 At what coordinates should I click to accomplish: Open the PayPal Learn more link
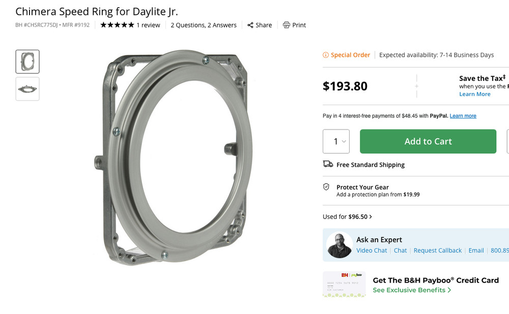(462, 115)
